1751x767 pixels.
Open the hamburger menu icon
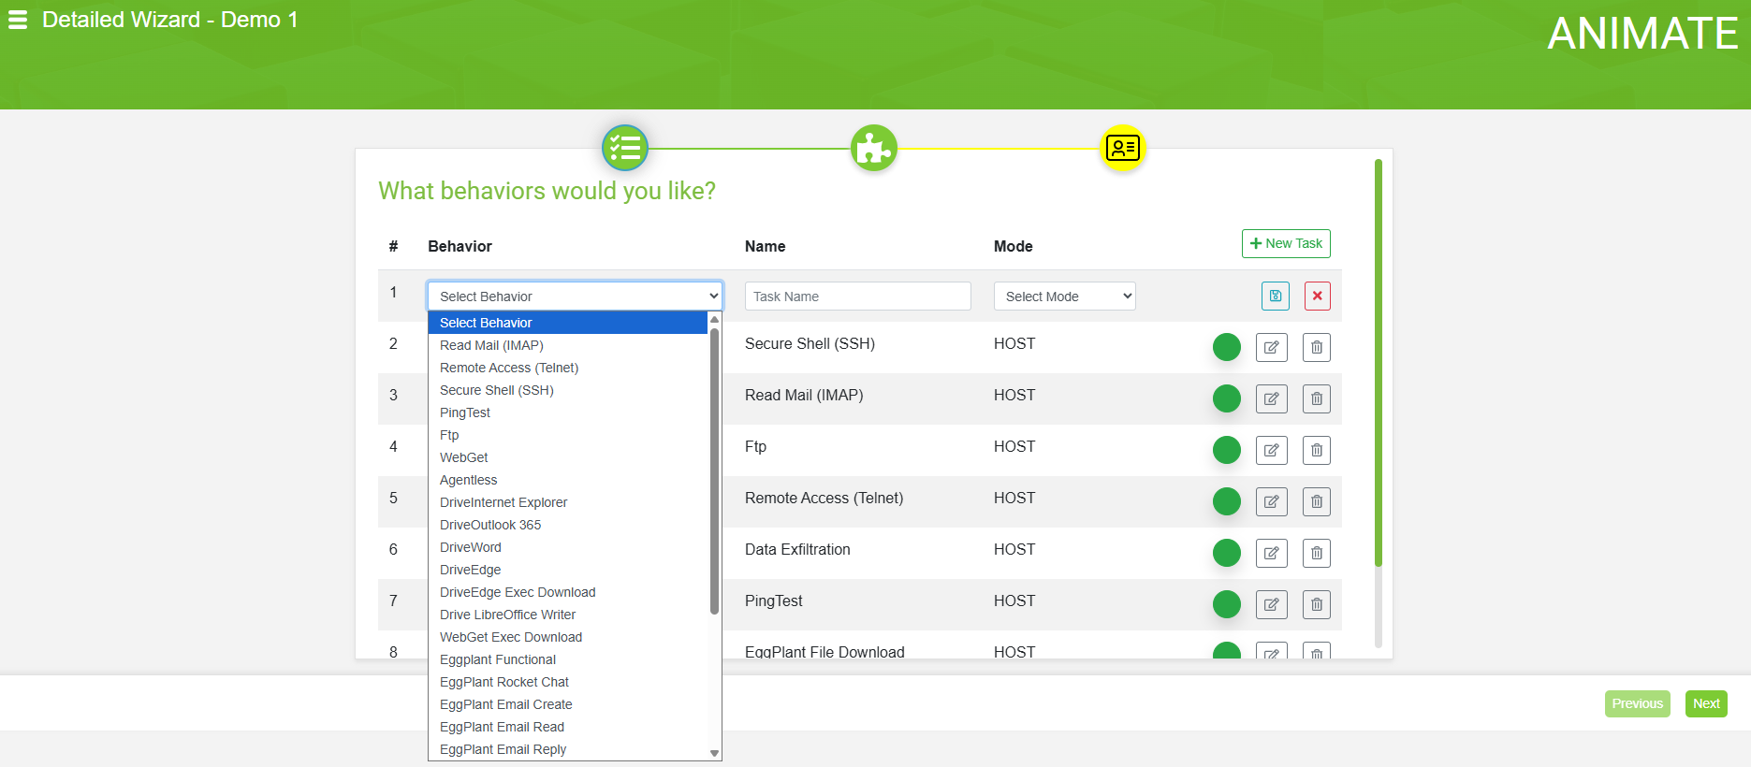click(18, 20)
